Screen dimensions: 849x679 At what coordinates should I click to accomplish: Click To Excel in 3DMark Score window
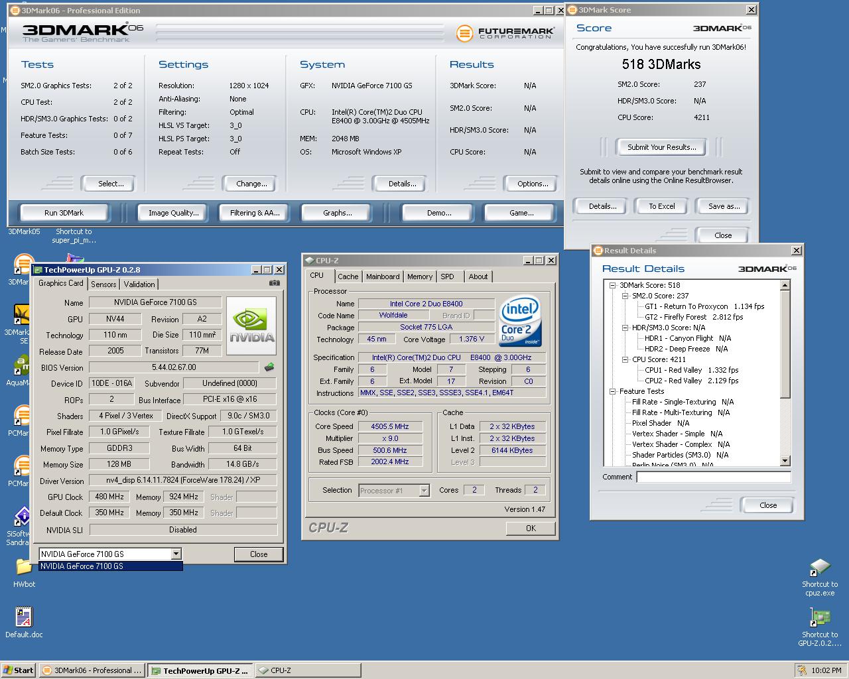coord(662,206)
